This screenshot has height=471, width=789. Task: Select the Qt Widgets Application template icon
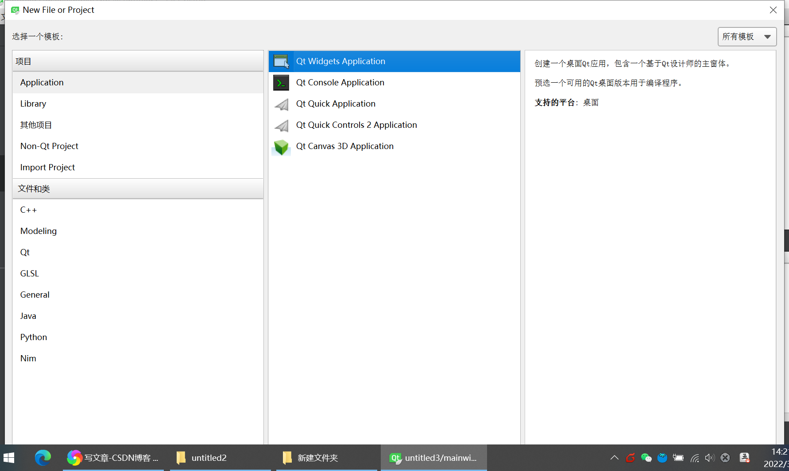281,61
